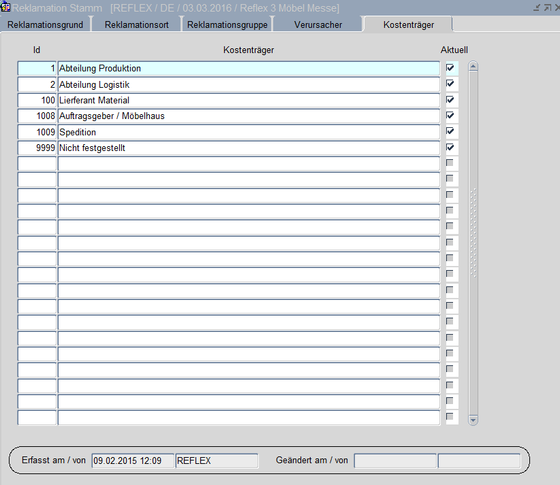Go to the Reklamationsgruppe tab

click(227, 24)
